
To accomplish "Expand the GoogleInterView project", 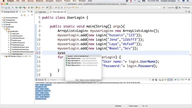I will coord(2,22).
